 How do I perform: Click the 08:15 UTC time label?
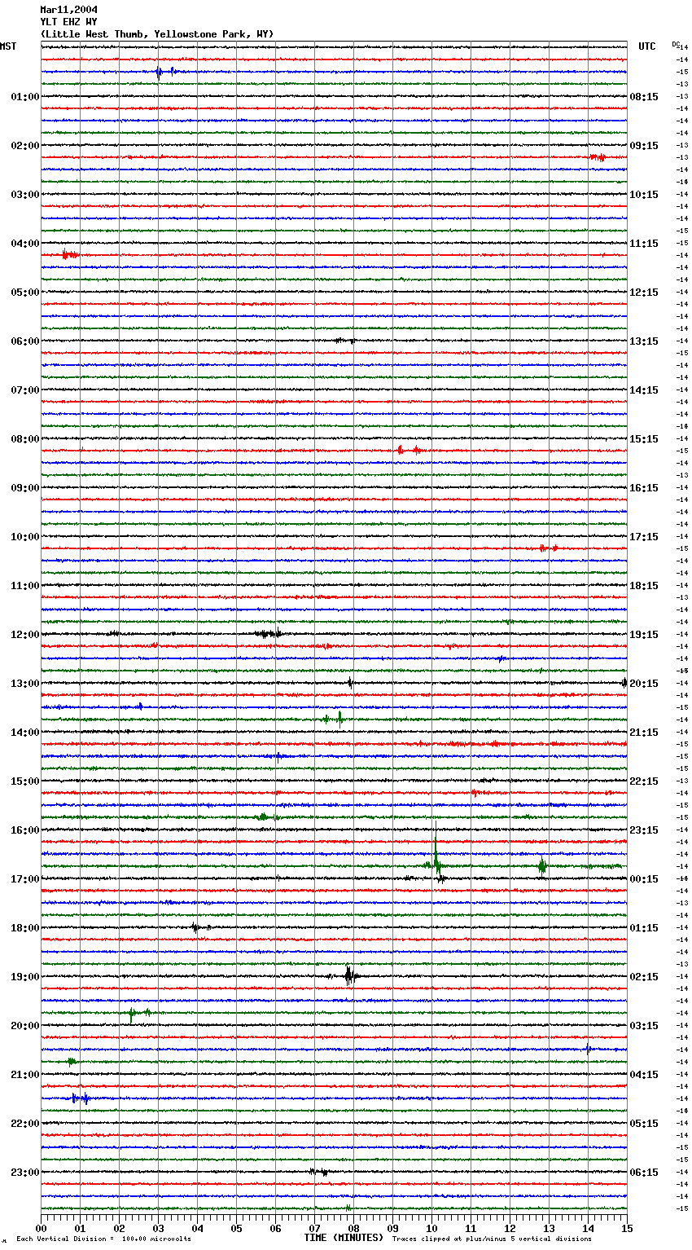(644, 97)
